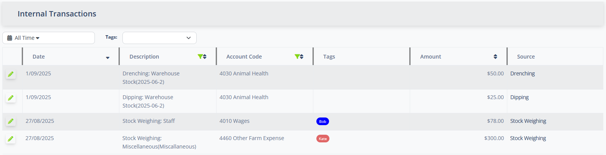Edit the Stock Weighing Staff row
The height and width of the screenshot is (155, 606).
11,121
